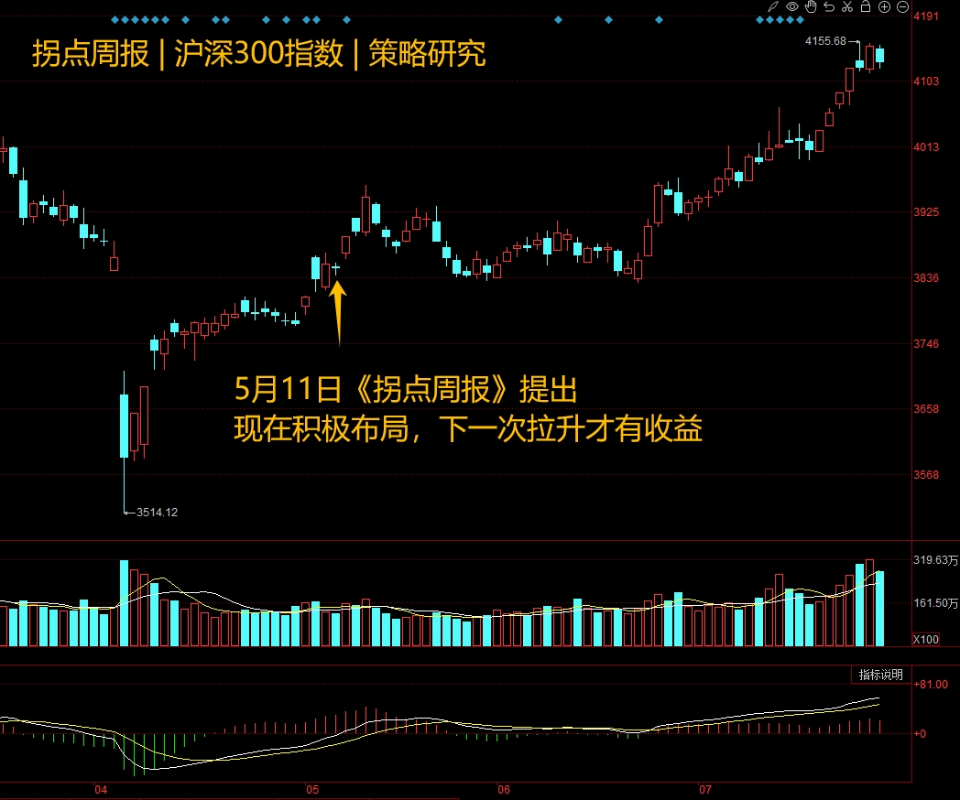960x800 pixels.
Task: Jump to month 07 on time axis
Action: [705, 790]
